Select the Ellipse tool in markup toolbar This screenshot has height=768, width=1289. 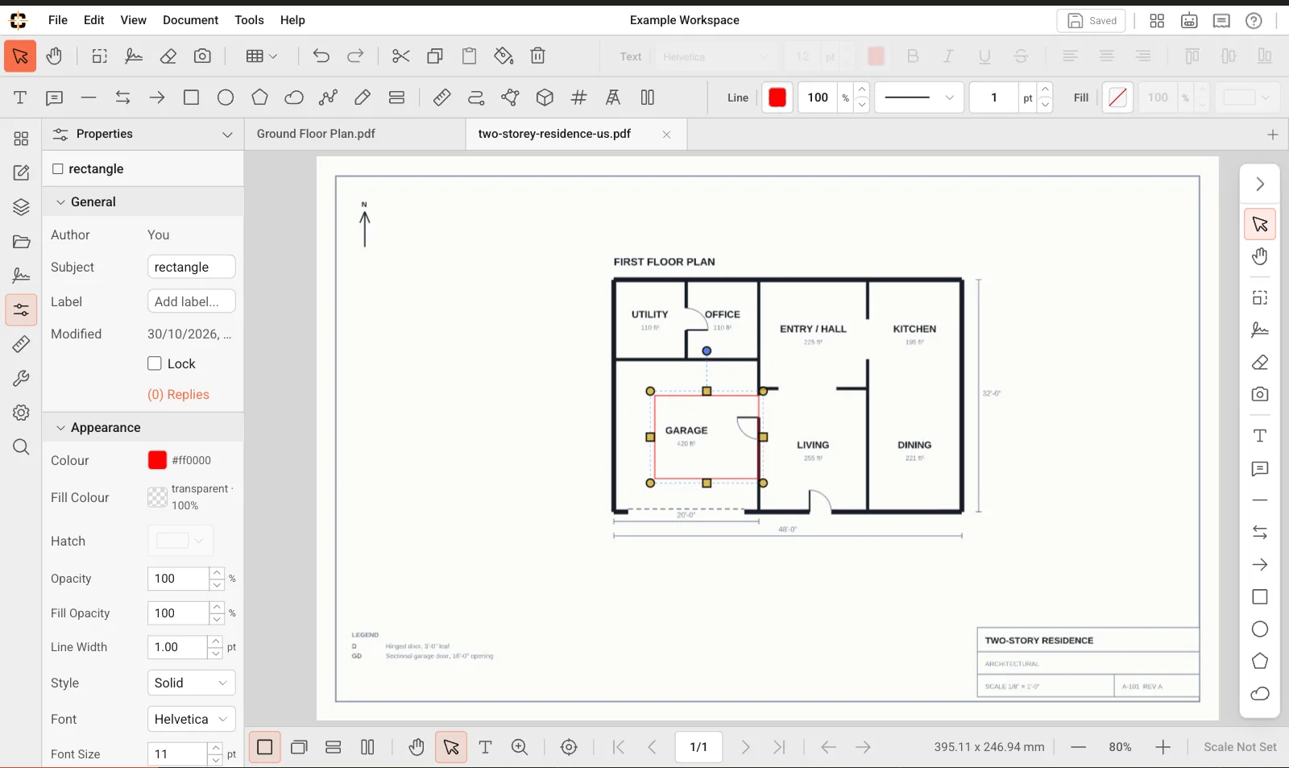(226, 98)
